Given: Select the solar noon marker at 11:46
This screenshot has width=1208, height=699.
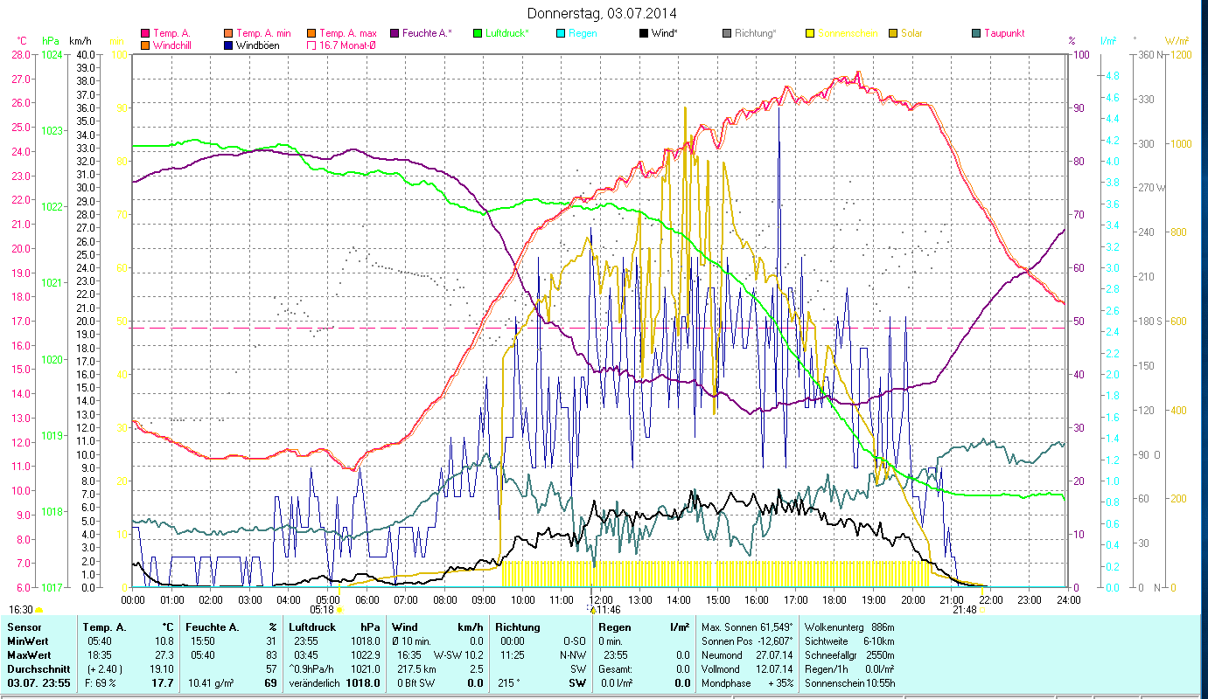Looking at the screenshot, I should [593, 610].
